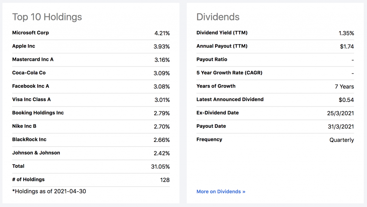Click the 25/3/2021 ex-dividend date

(340, 113)
